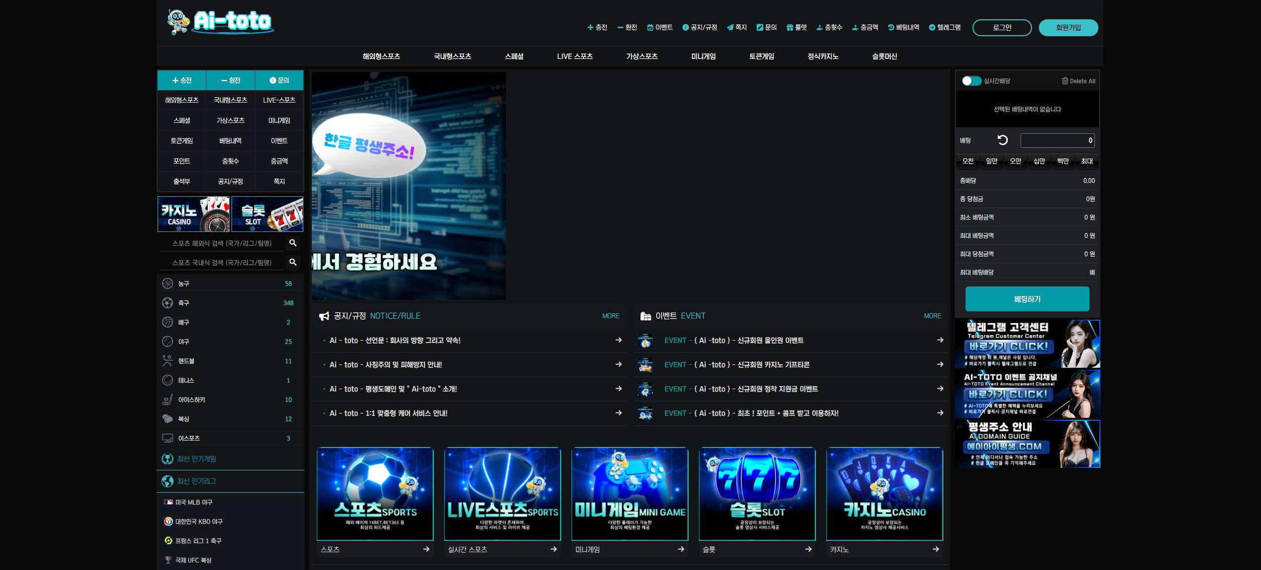Click MORE in 공지/규정 section
Screen dimensions: 1261x570
click(611, 316)
